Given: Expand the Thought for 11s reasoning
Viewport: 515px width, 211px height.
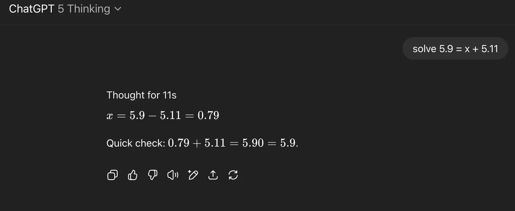Looking at the screenshot, I should point(141,95).
